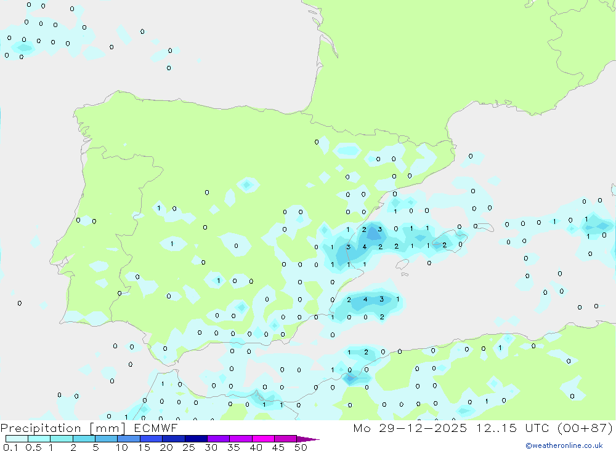Click the "0.1" legend scale label

tap(10, 447)
